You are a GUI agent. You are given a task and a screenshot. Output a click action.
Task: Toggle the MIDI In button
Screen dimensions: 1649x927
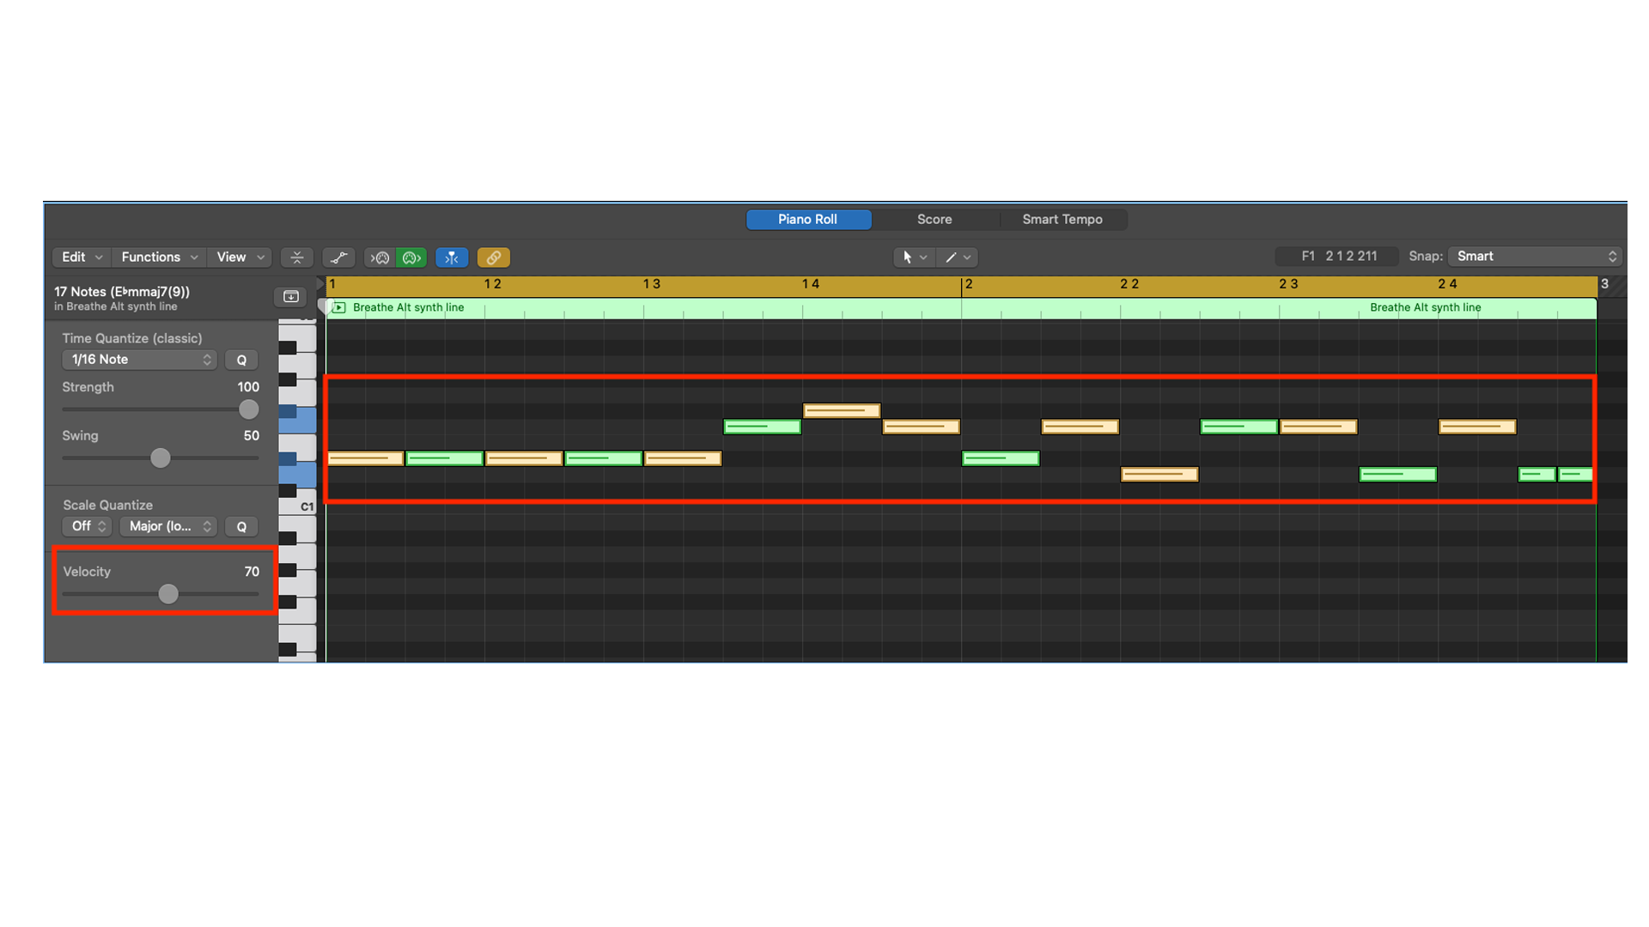380,257
